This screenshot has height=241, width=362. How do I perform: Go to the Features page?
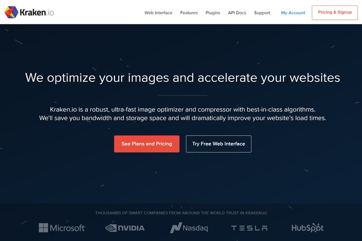pos(189,13)
